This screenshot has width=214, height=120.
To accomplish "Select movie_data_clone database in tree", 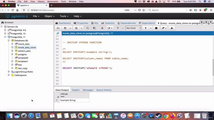I will (x=27, y=47).
